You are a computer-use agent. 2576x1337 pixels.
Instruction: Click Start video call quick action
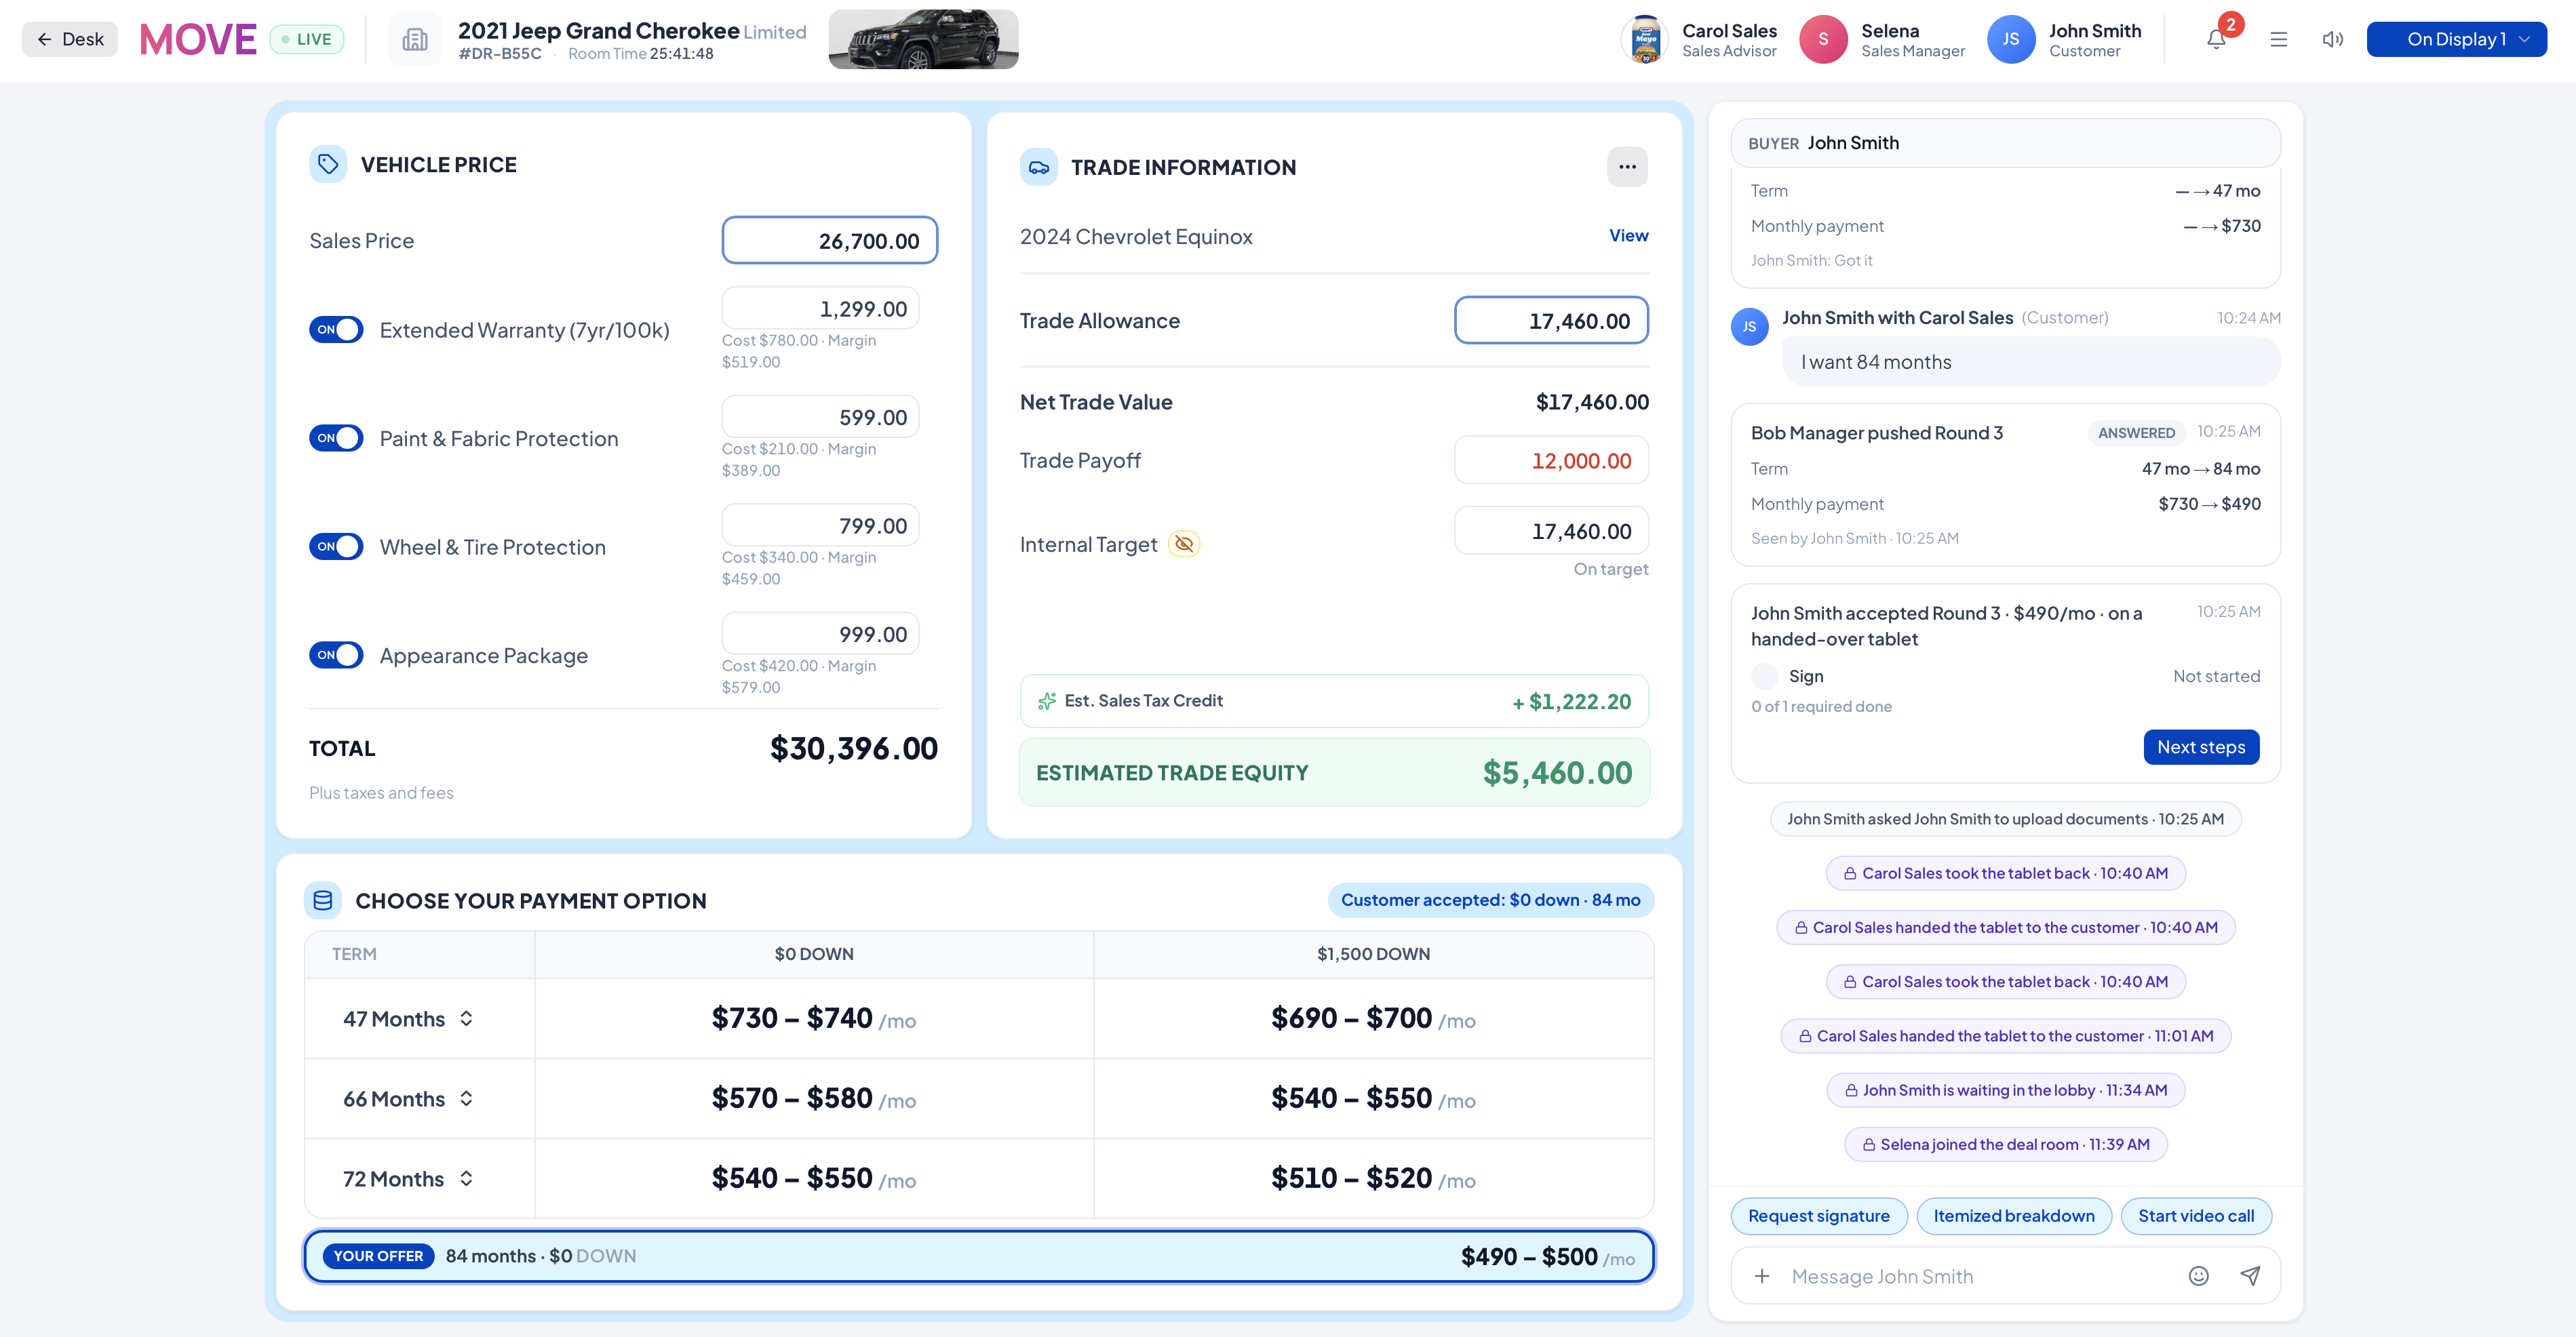(2196, 1216)
